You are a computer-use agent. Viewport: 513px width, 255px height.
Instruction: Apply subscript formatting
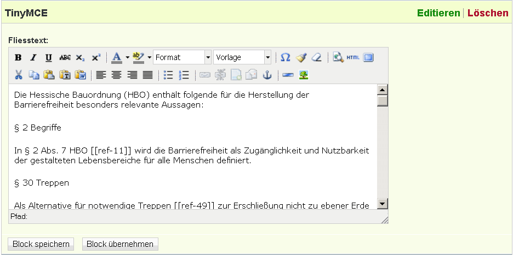pos(80,58)
